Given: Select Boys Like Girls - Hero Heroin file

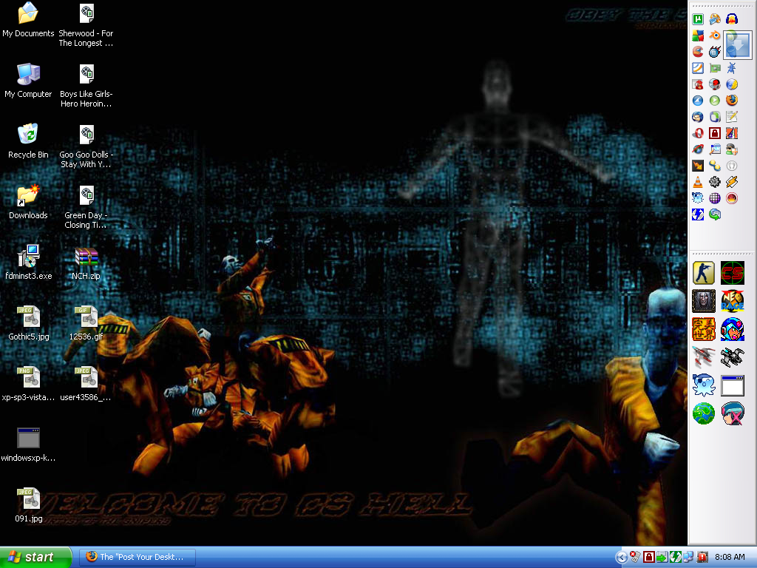Looking at the screenshot, I should point(86,86).
